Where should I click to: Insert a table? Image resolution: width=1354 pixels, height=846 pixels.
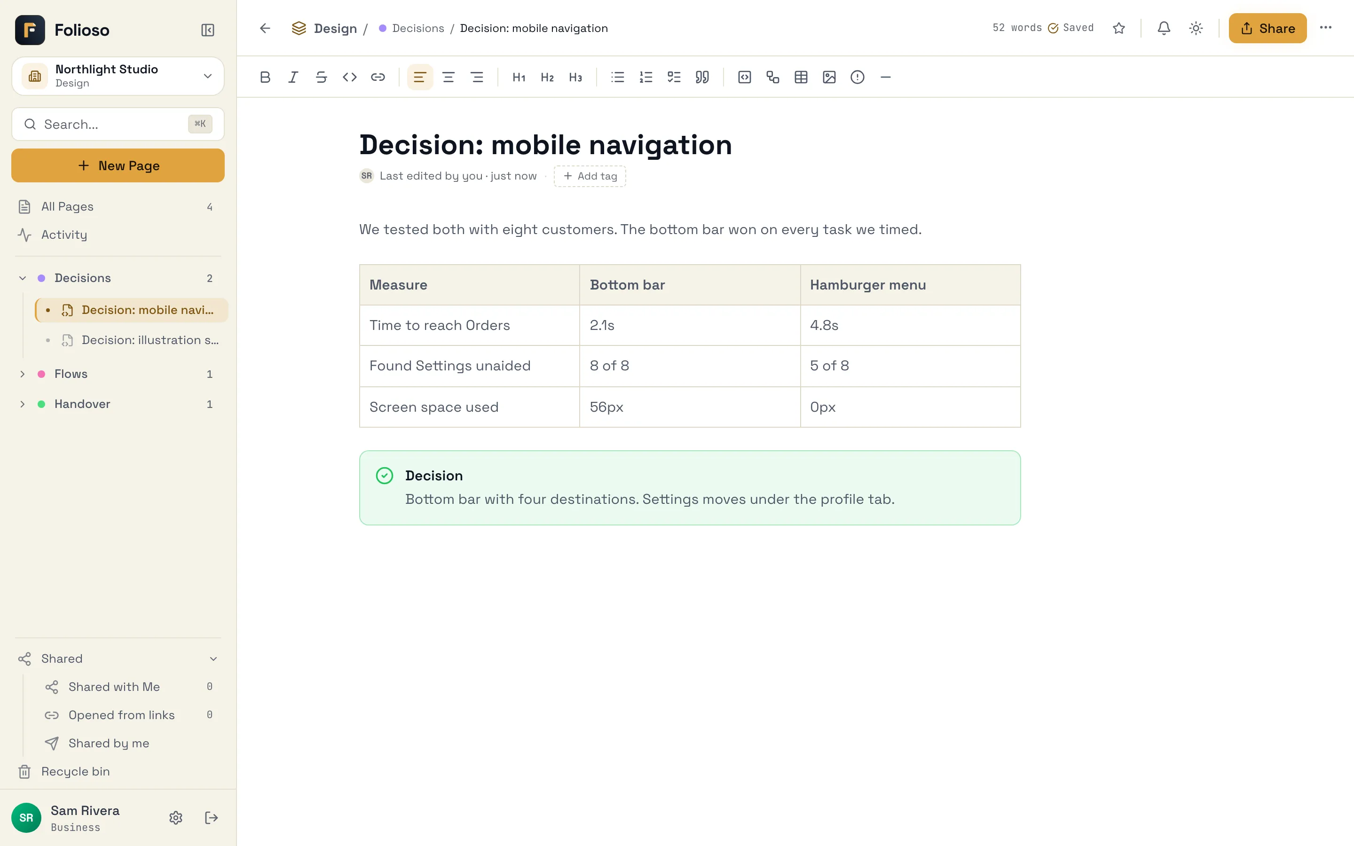coord(801,77)
